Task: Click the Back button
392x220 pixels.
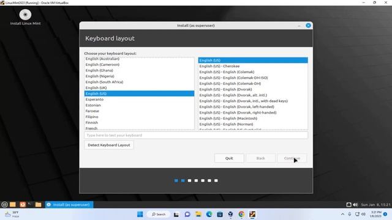Action: click(x=260, y=158)
